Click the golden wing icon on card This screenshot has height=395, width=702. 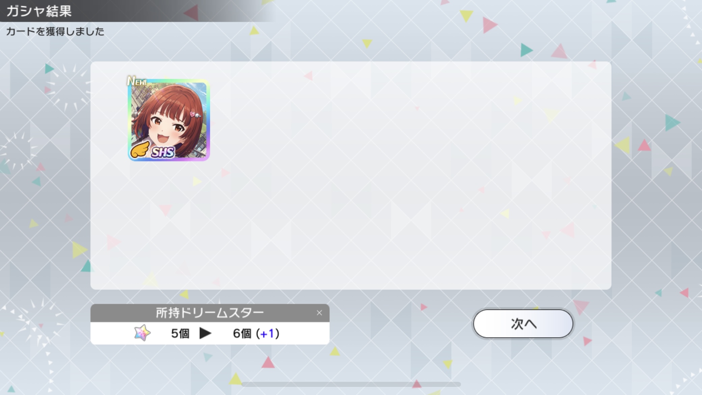point(140,150)
